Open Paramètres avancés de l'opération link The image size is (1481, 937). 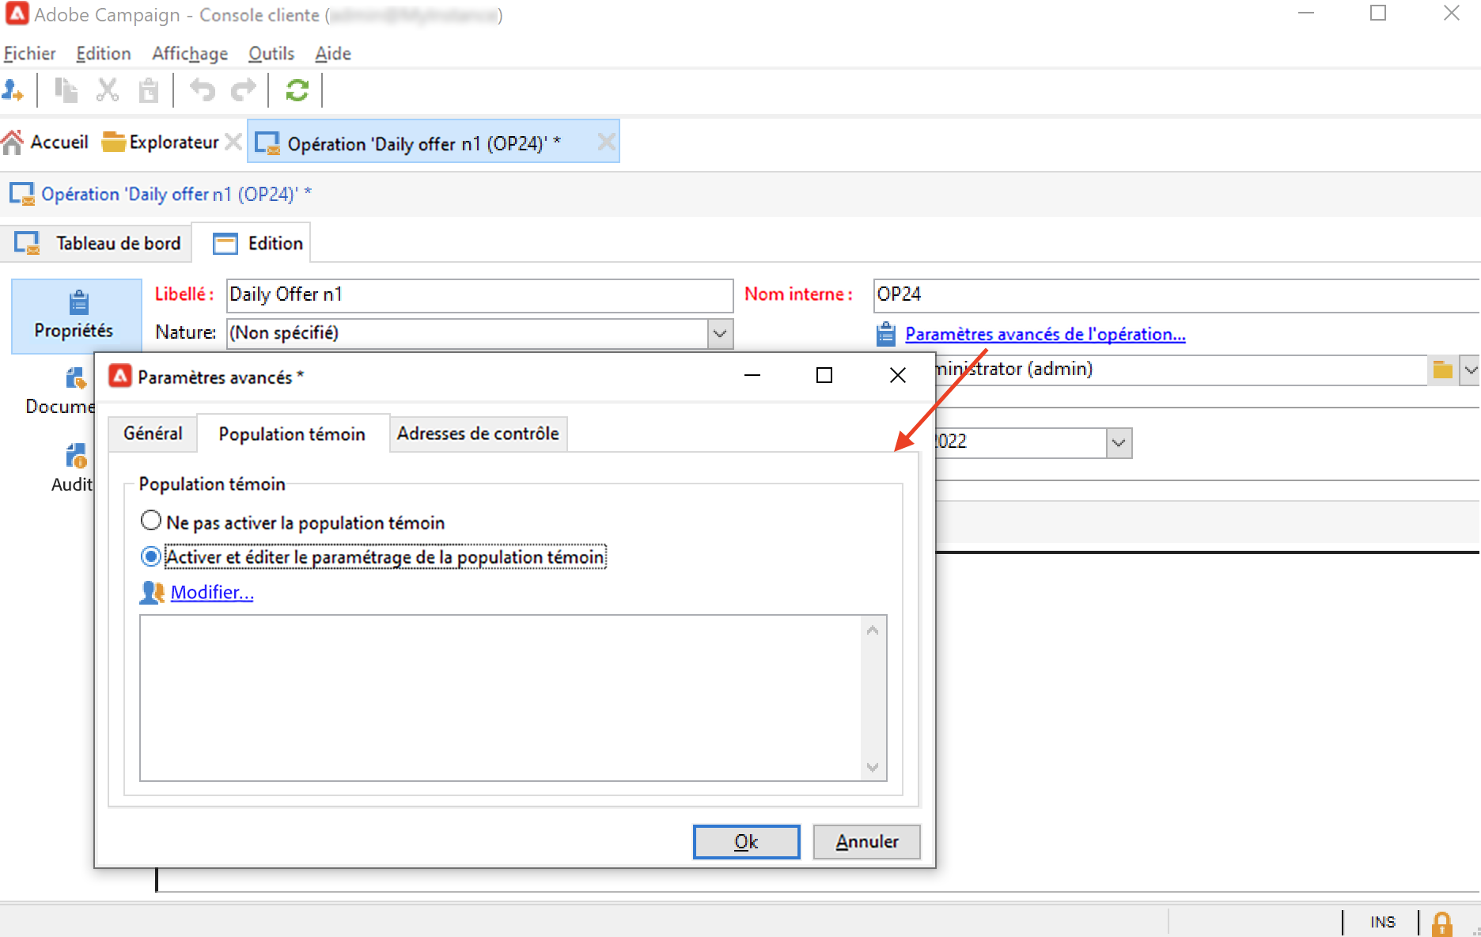pos(1045,334)
